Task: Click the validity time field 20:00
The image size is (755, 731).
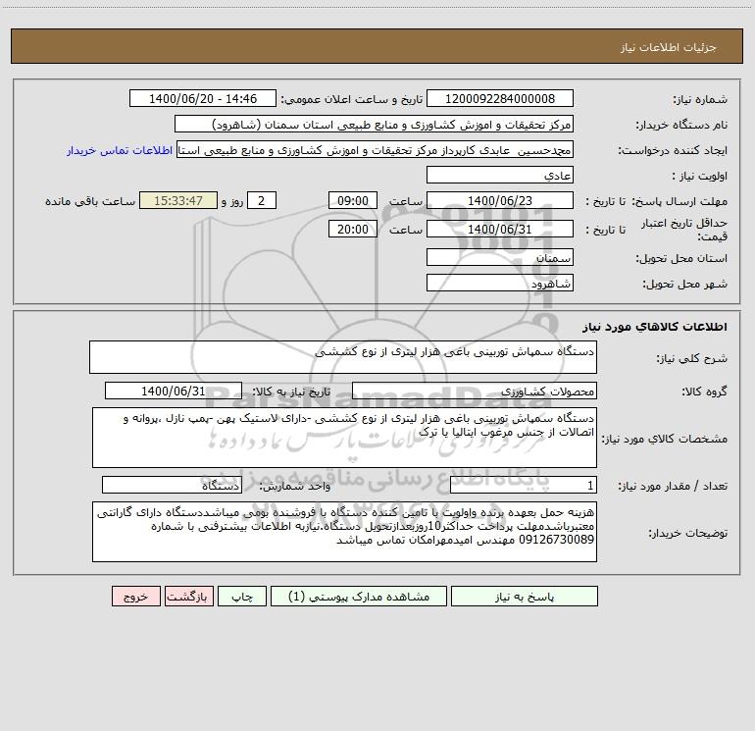Action: pyautogui.click(x=352, y=229)
